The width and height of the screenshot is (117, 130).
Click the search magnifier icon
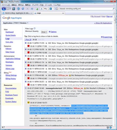click(114, 9)
